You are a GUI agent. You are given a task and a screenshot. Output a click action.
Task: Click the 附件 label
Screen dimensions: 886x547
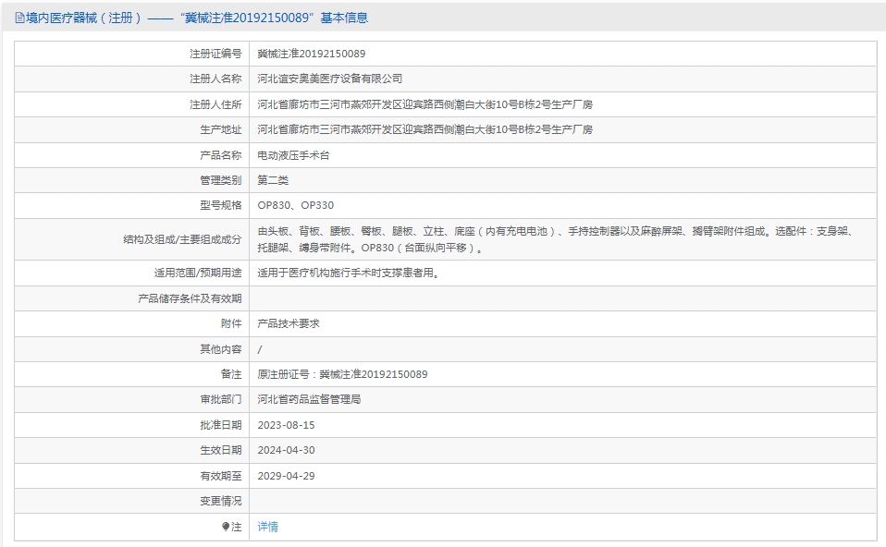click(x=231, y=323)
